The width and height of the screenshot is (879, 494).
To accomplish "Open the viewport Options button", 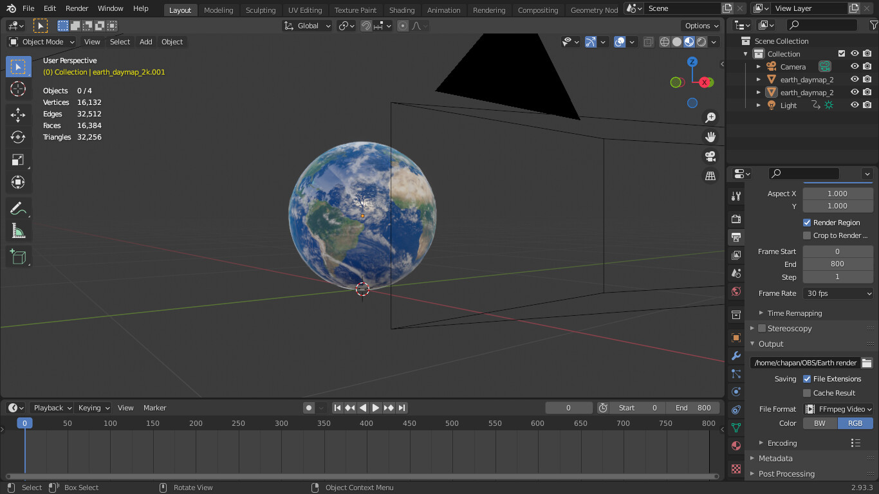I will tap(701, 26).
